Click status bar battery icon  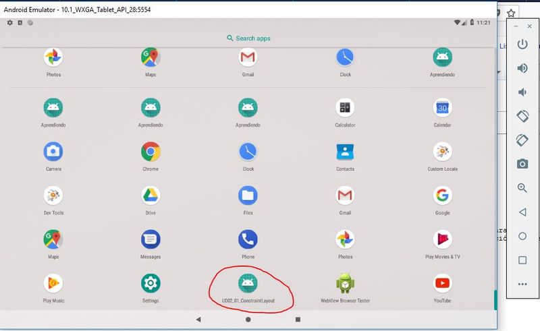point(472,22)
